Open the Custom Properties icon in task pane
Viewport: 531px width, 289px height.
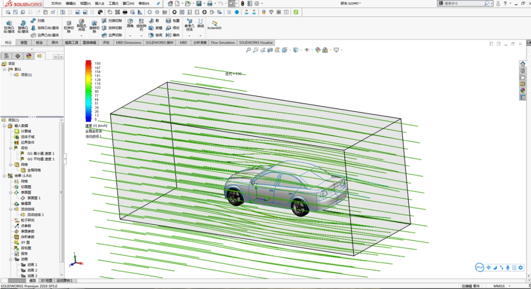tap(522, 97)
